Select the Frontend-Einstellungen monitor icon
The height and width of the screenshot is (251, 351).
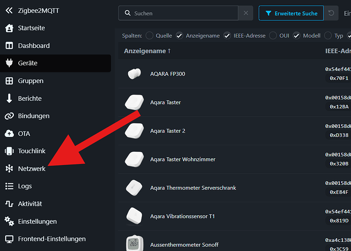9,239
